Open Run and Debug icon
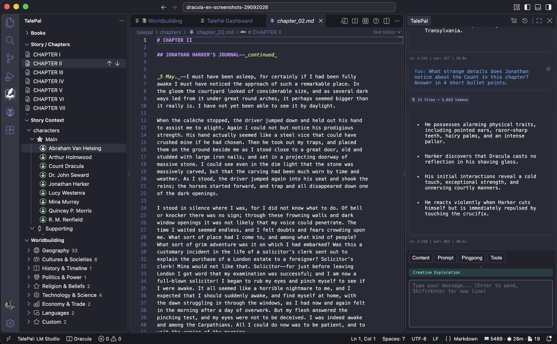This screenshot has width=557, height=344. (x=10, y=77)
